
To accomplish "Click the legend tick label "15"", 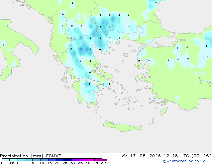I will click(x=49, y=163).
